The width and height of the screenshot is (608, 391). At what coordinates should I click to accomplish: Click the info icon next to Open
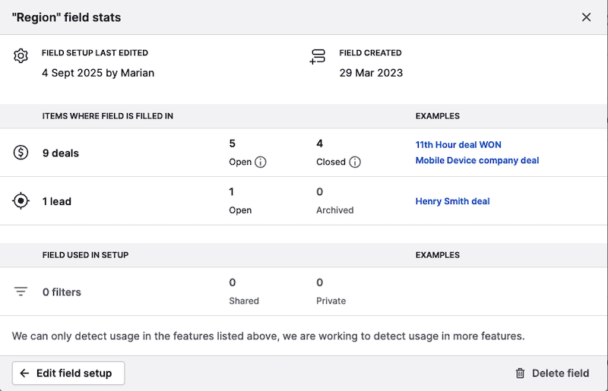(261, 162)
